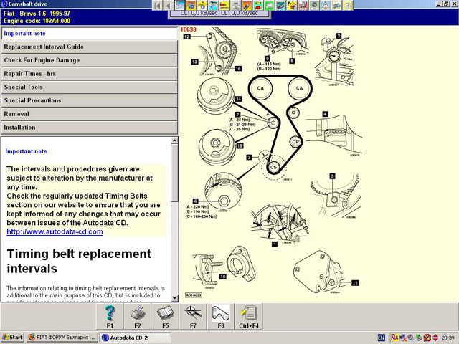Screen dimensions: 459x344
Task: Expand the Special Precautions section
Action: 89,100
